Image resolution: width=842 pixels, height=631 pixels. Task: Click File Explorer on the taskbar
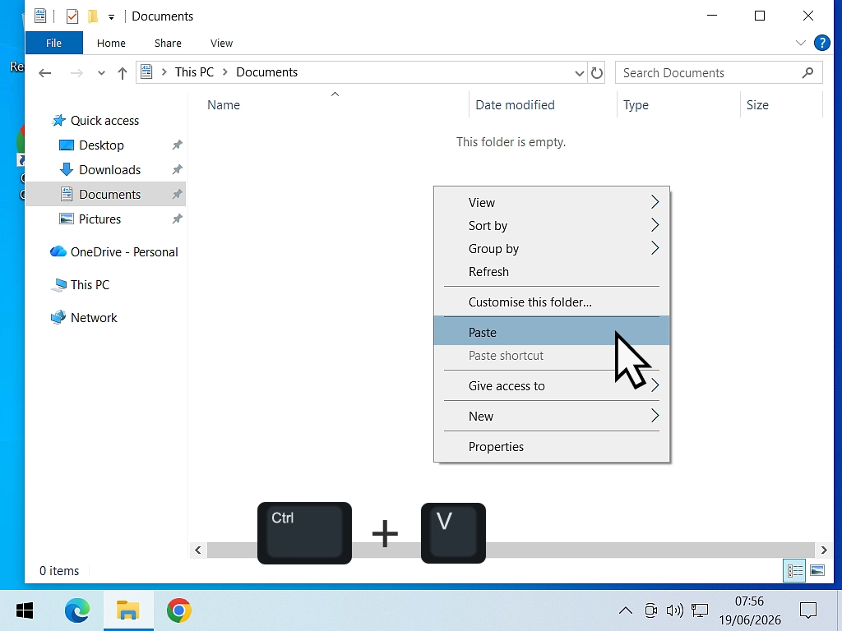pyautogui.click(x=128, y=610)
